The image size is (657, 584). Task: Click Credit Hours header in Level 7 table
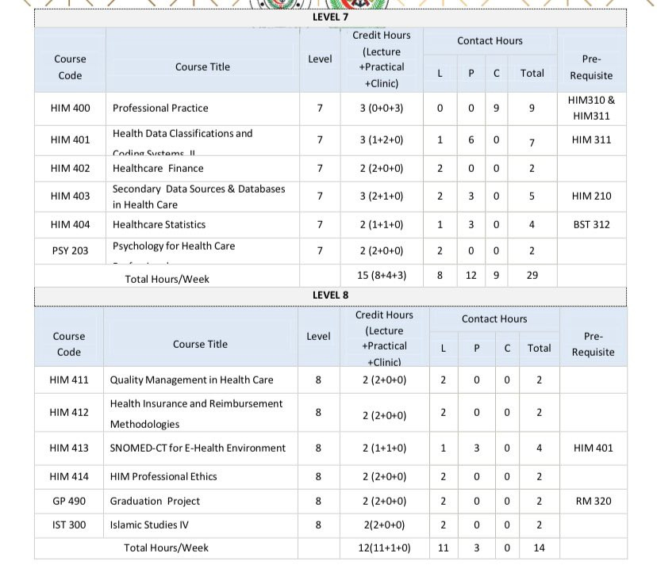click(382, 59)
